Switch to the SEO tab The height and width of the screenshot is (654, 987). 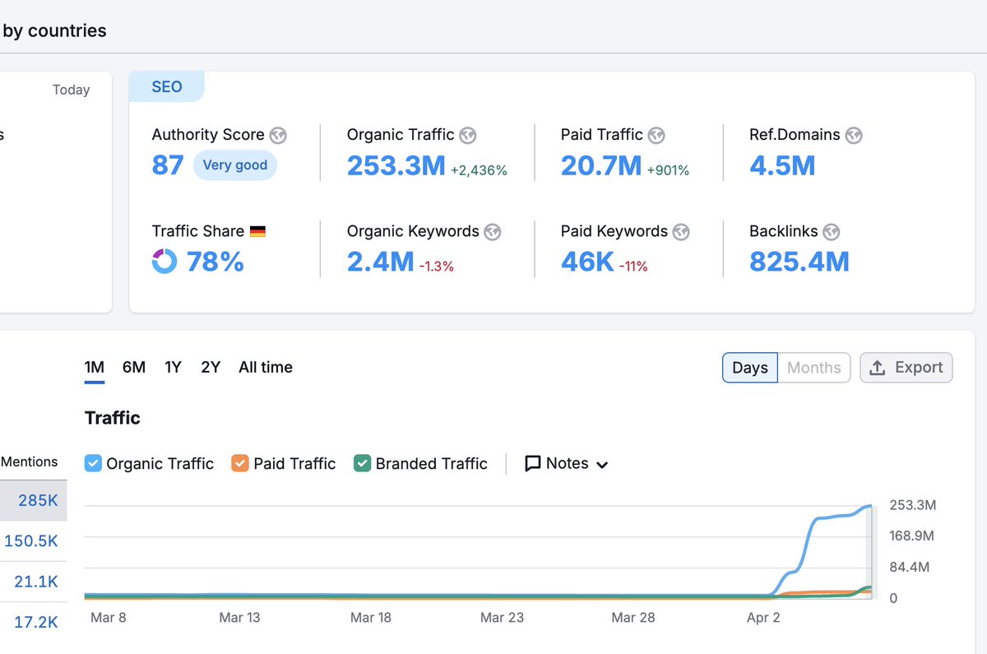tap(166, 86)
